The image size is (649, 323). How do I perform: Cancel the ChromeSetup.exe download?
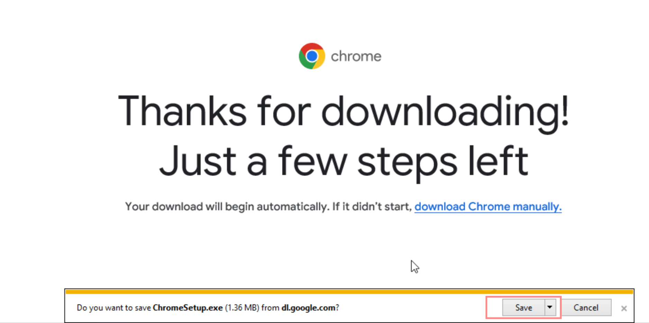(586, 308)
